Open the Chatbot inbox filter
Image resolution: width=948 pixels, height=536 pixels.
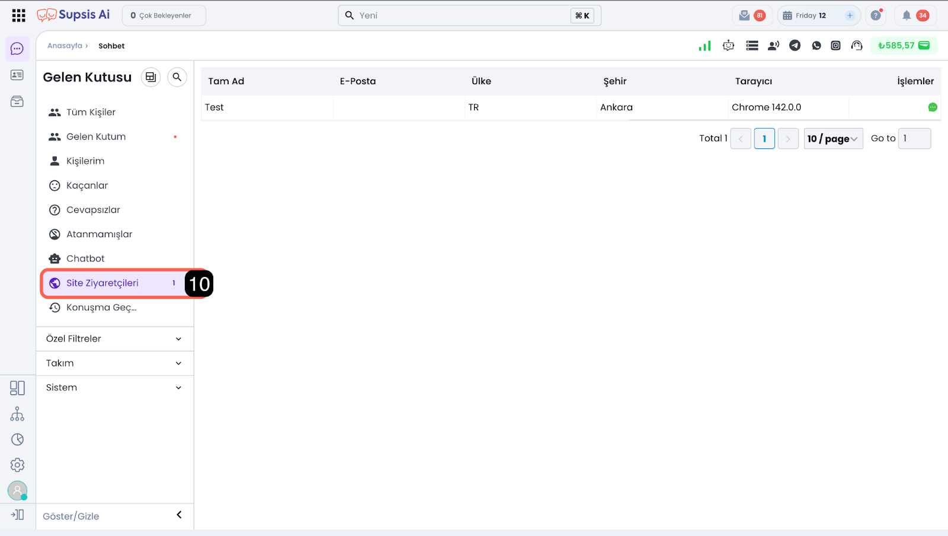(85, 259)
